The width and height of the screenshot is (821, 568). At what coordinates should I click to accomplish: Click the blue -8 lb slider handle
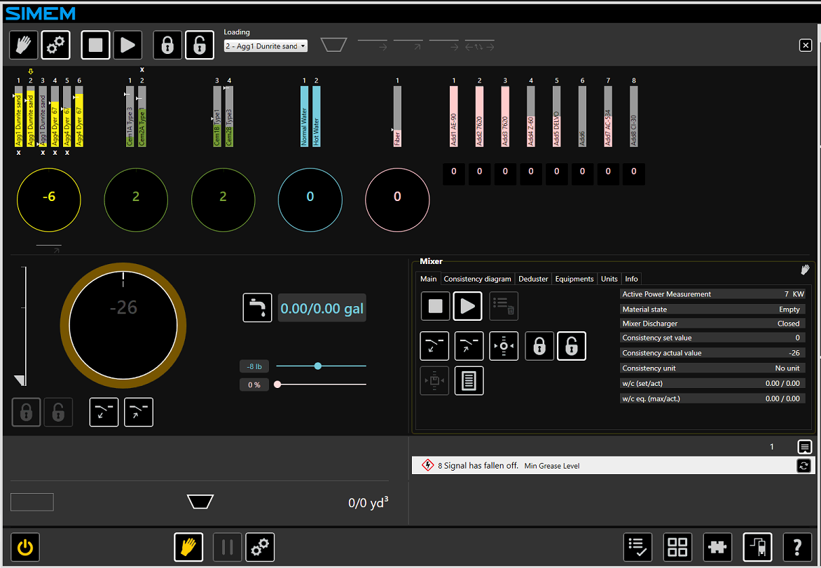318,366
